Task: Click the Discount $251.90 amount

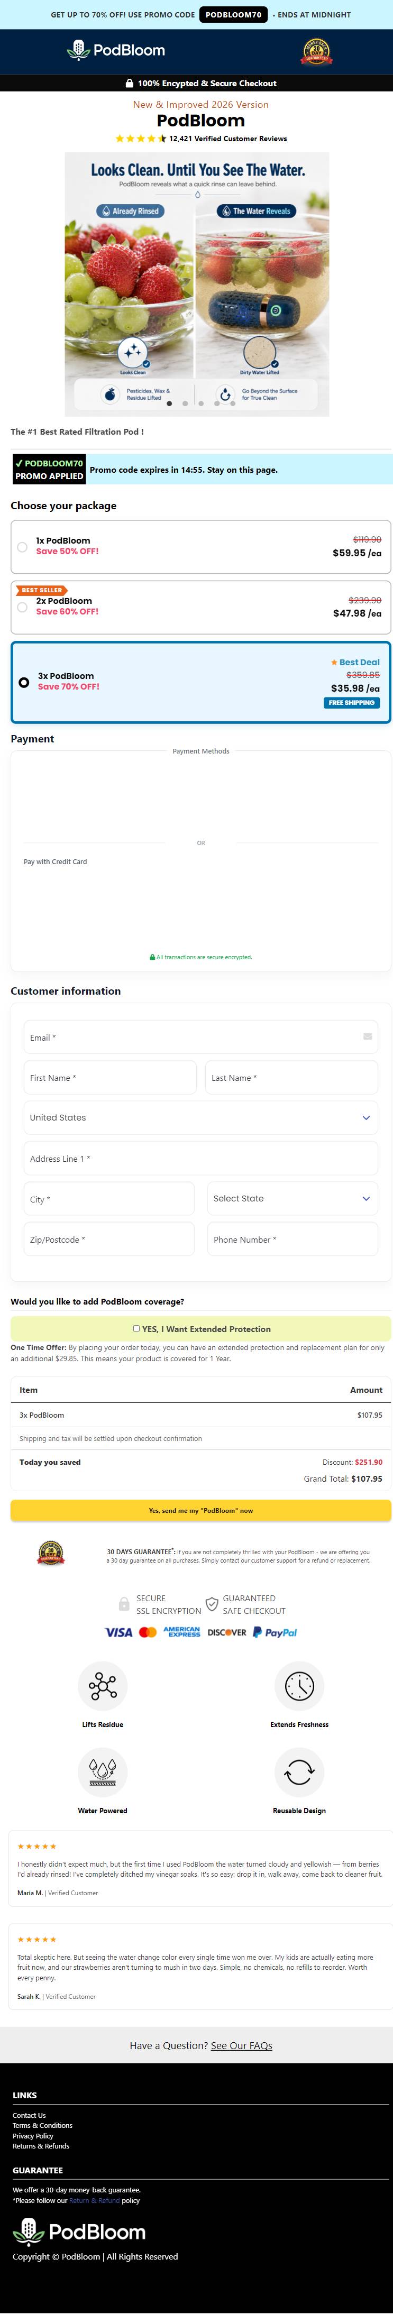Action: 369,1462
